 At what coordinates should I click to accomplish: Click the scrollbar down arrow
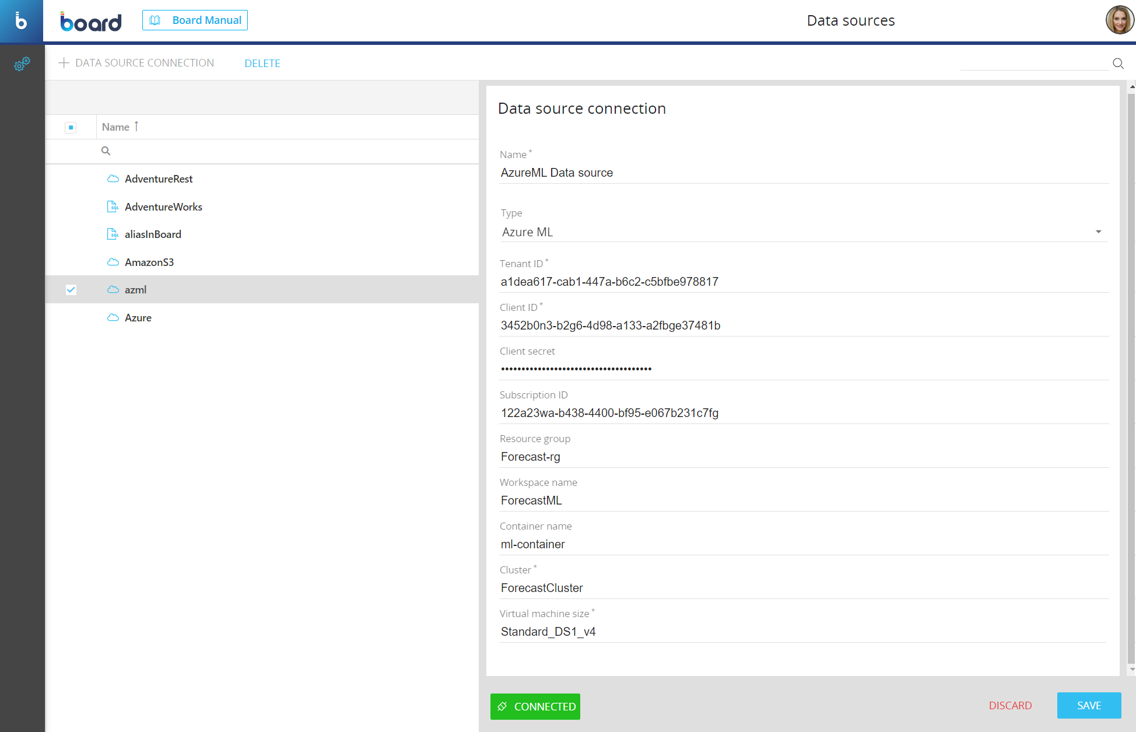[x=1132, y=669]
